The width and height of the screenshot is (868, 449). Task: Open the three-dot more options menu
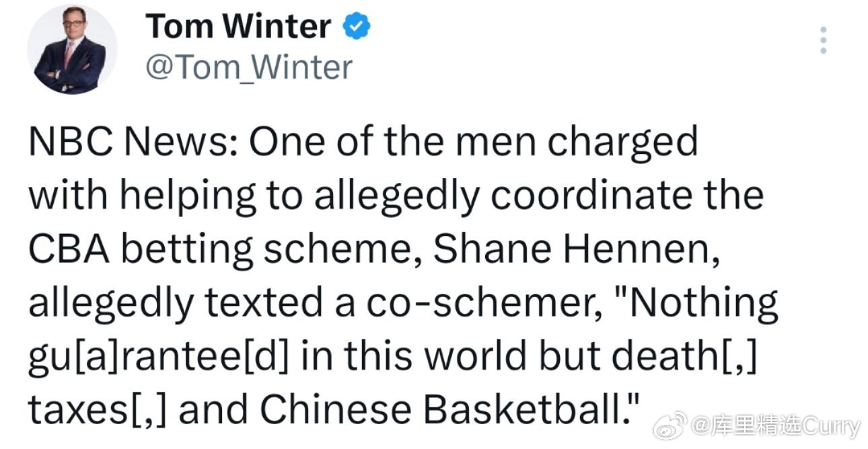[x=822, y=41]
